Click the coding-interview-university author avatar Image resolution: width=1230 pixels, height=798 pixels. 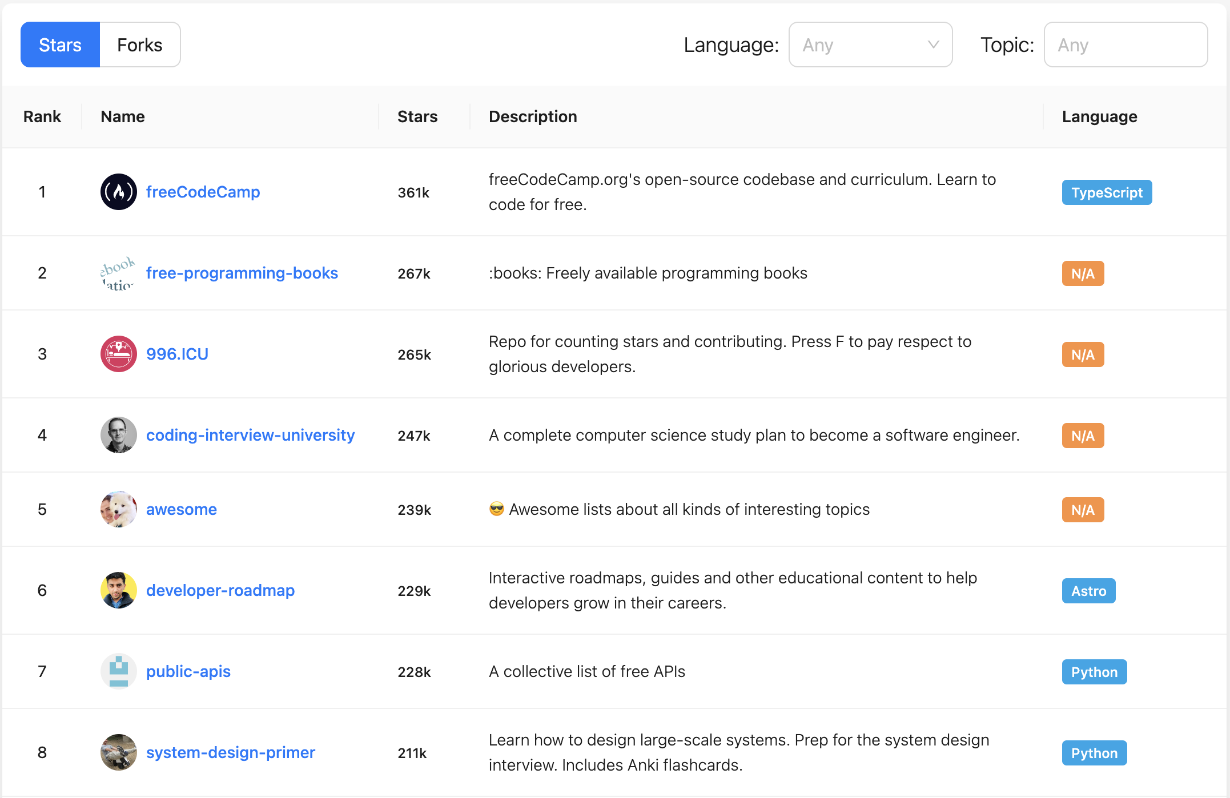click(x=118, y=435)
